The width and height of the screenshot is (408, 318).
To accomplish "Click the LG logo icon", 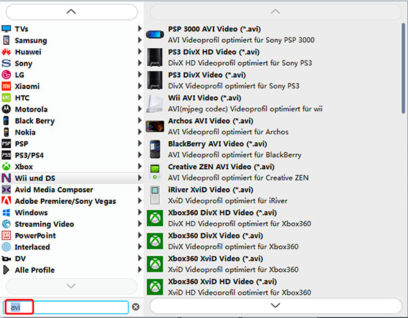I will coord(6,75).
